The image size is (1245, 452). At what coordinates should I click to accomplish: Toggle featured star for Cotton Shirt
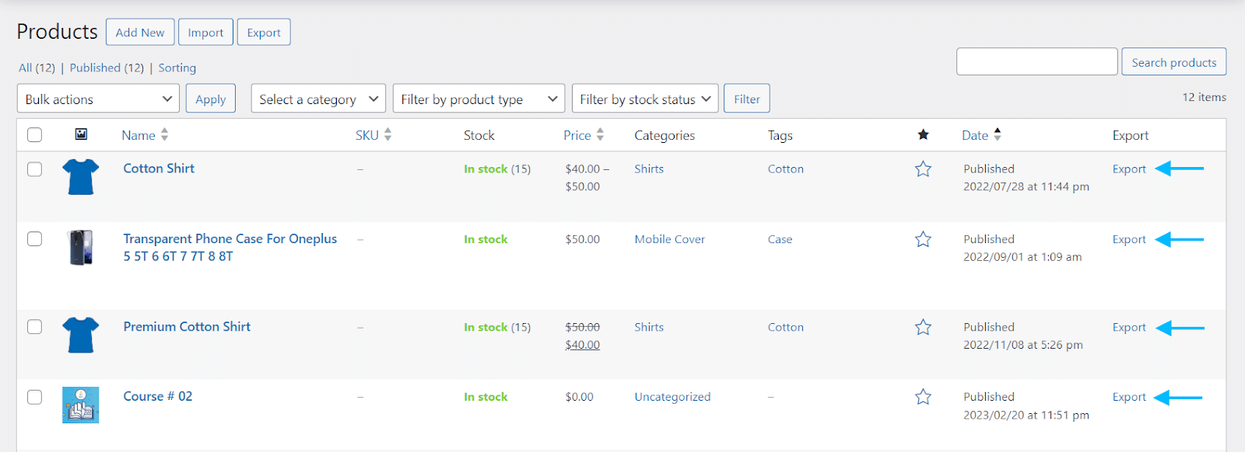923,169
